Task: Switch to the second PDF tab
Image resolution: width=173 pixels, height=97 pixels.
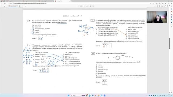Action: click(x=30, y=1)
